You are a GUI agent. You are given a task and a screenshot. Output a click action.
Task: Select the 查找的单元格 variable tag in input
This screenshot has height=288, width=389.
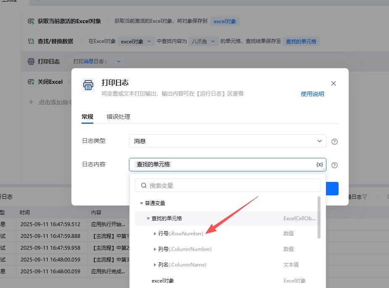[x=153, y=164]
